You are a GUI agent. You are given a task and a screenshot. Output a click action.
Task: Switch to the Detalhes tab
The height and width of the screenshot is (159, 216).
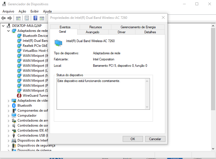tap(150, 32)
